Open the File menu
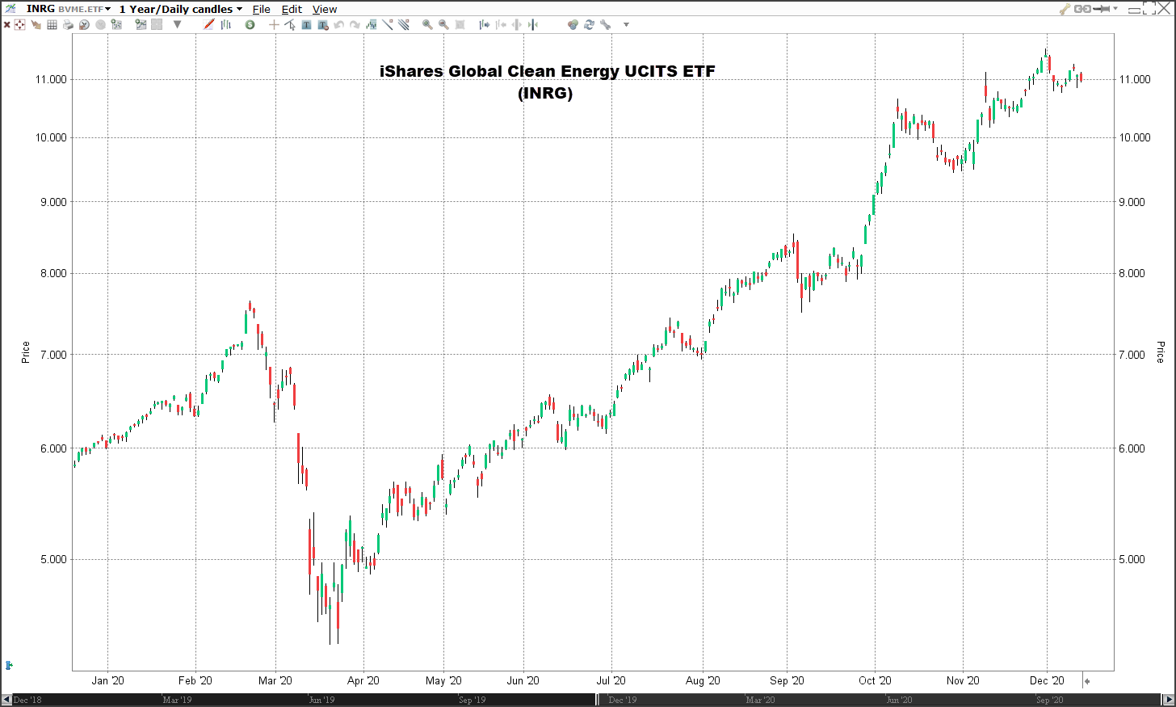The height and width of the screenshot is (707, 1176). pyautogui.click(x=262, y=9)
